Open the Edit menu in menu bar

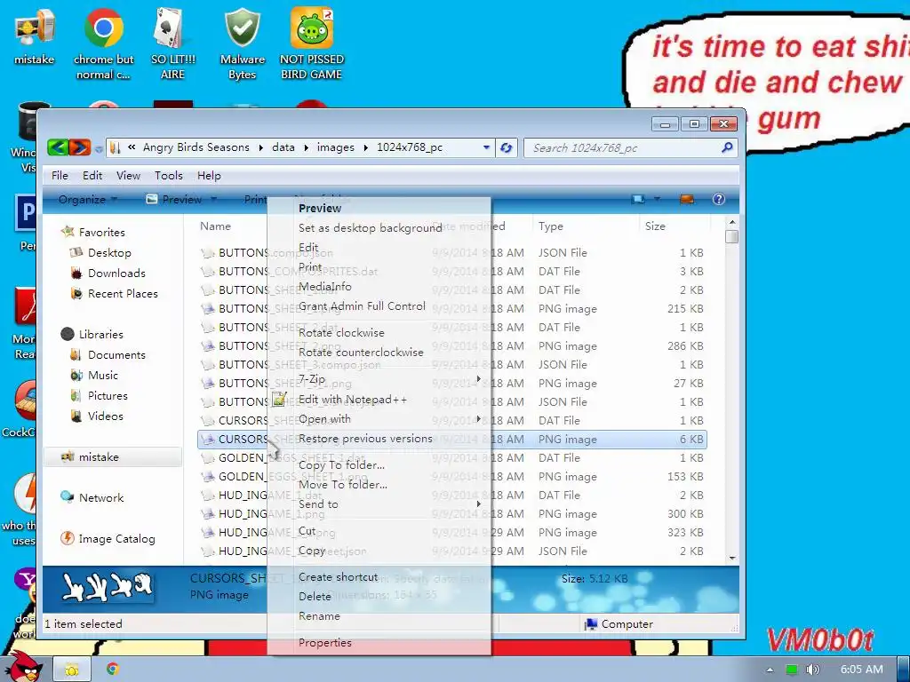click(92, 176)
